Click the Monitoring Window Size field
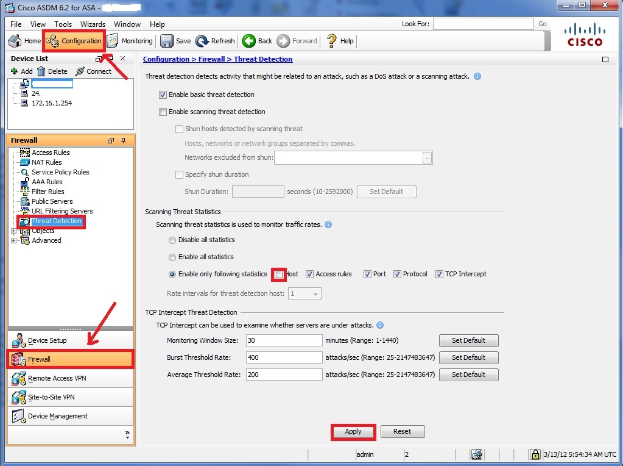Screen dimensions: 623x466 point(284,340)
